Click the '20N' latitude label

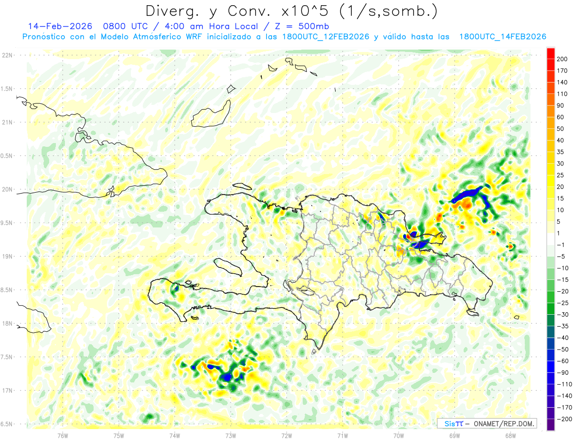click(x=7, y=189)
